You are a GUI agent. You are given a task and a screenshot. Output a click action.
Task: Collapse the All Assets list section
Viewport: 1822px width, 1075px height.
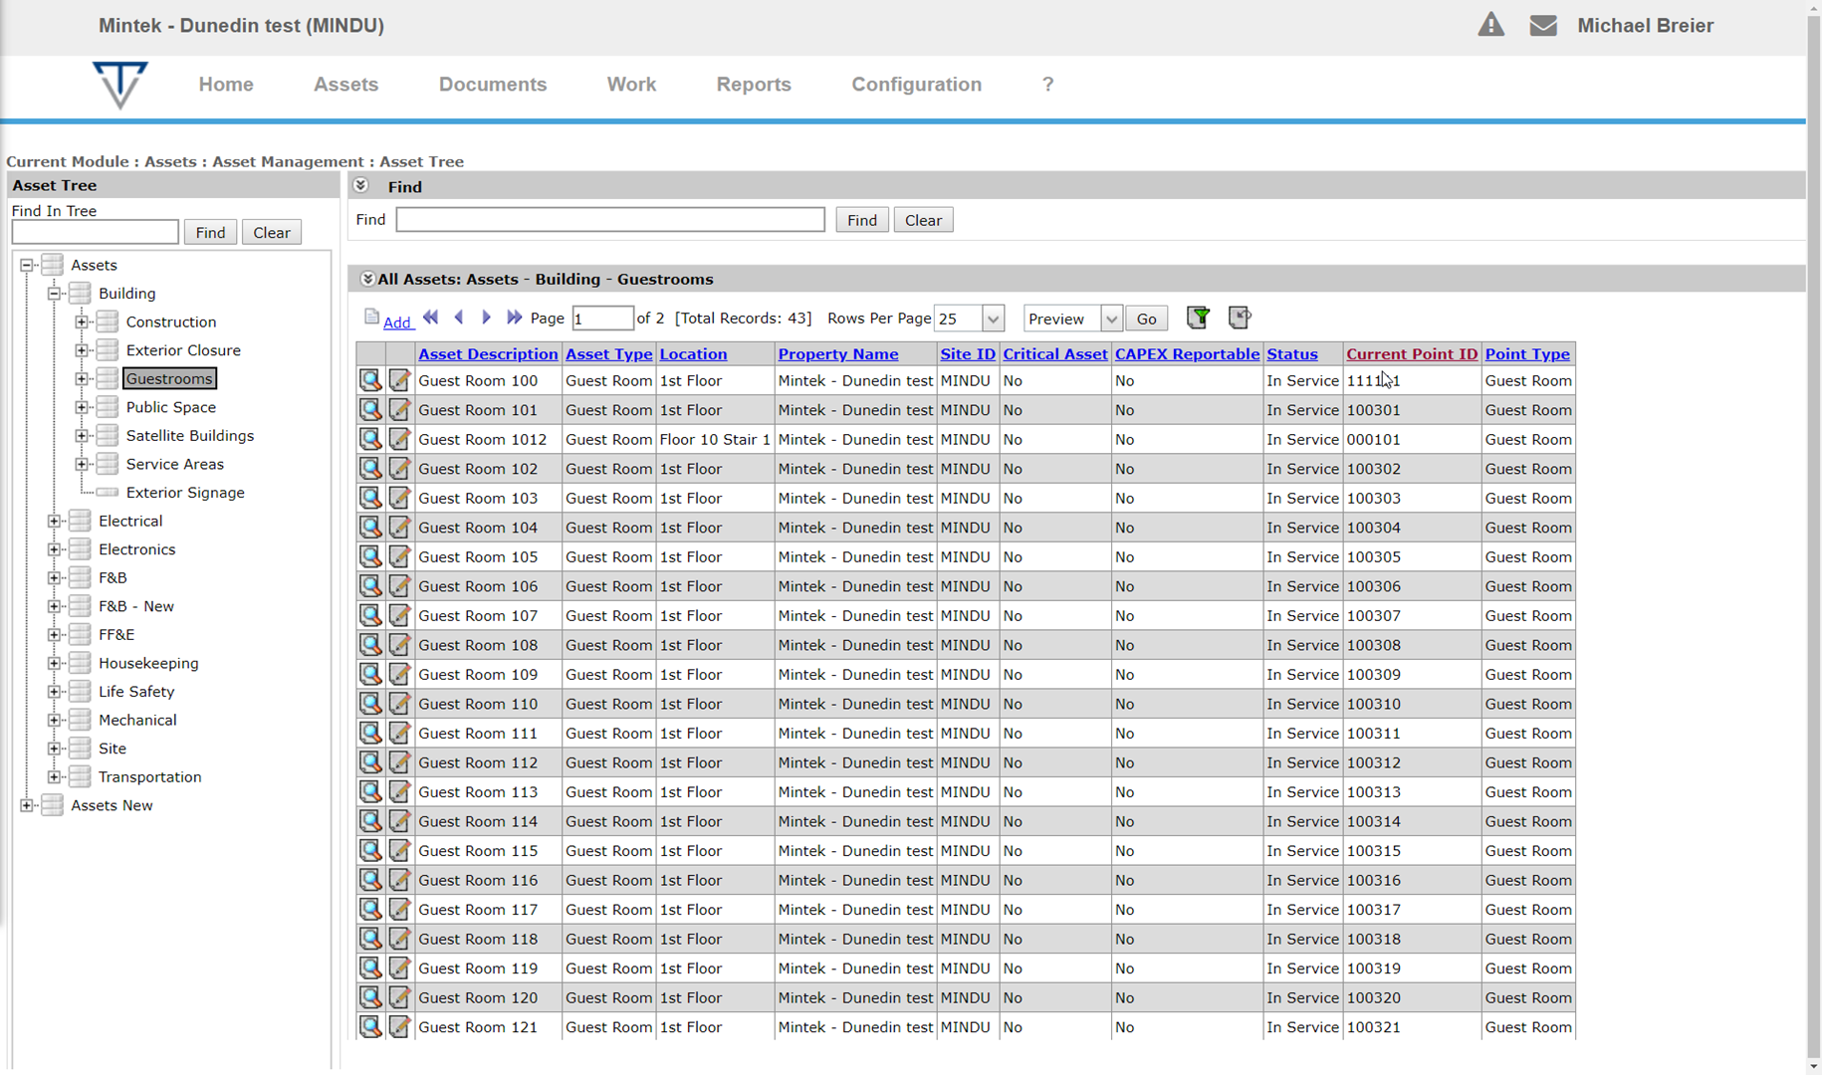(x=366, y=280)
